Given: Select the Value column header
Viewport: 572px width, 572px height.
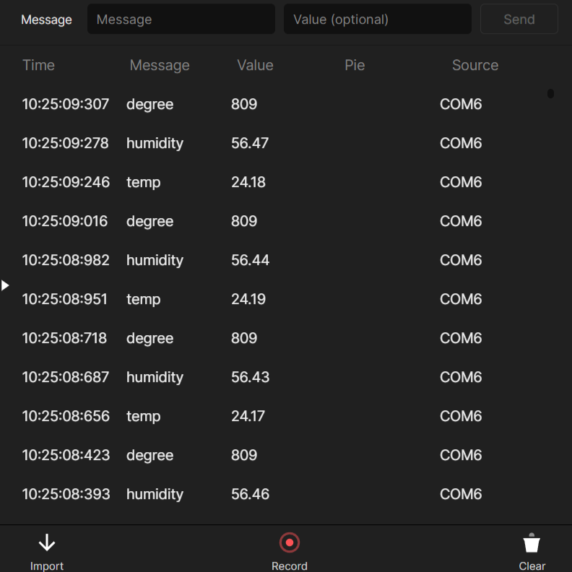Looking at the screenshot, I should [x=255, y=65].
